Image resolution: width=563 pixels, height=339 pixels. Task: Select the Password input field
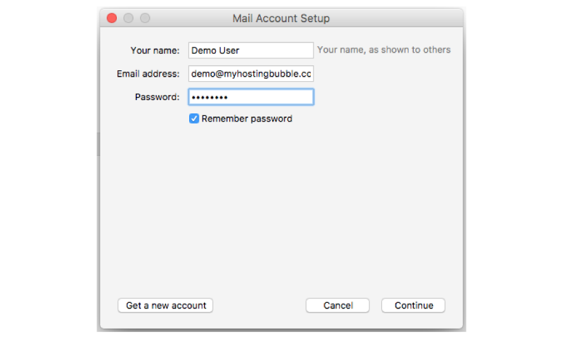251,97
